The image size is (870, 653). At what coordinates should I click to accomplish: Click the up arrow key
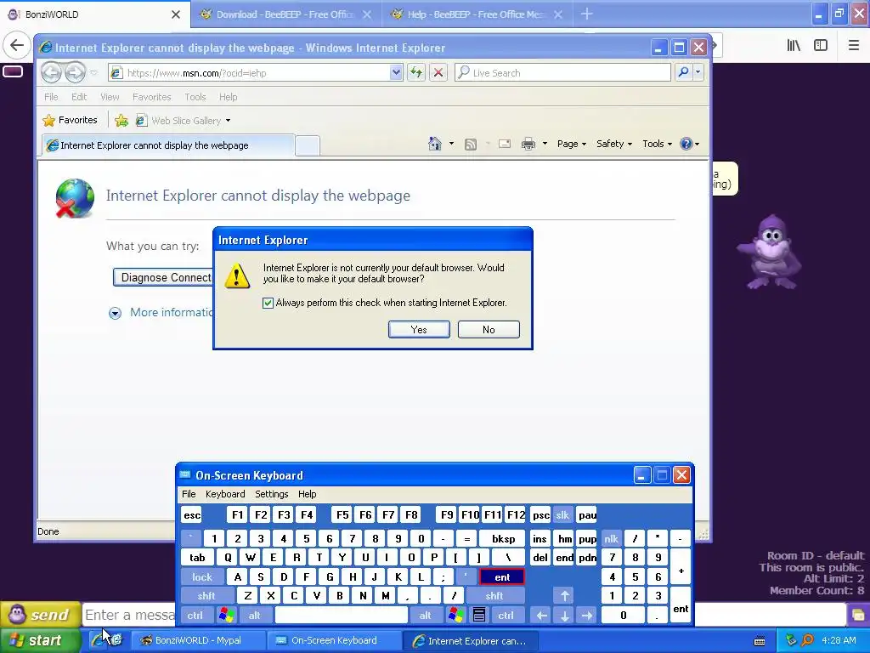[x=564, y=596]
